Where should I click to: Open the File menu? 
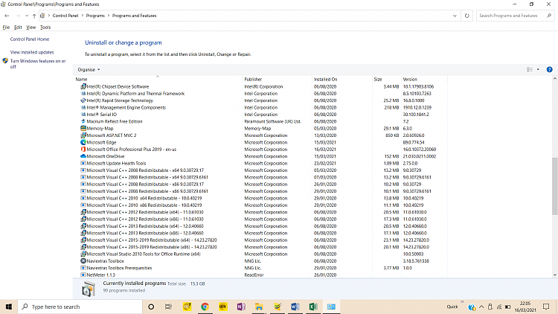coord(6,28)
